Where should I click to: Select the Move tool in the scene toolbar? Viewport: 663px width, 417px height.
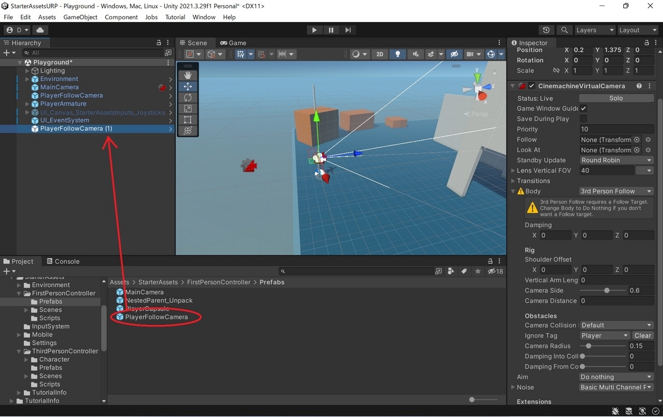tap(187, 86)
